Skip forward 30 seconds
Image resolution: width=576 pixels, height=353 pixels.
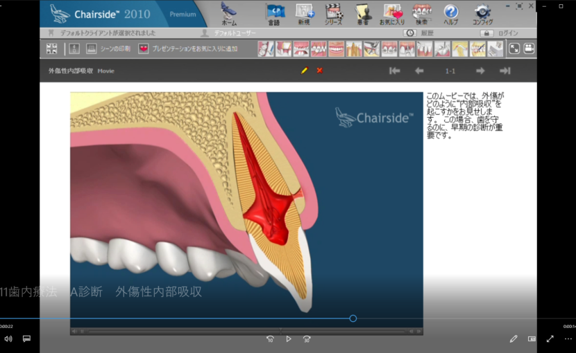307,339
